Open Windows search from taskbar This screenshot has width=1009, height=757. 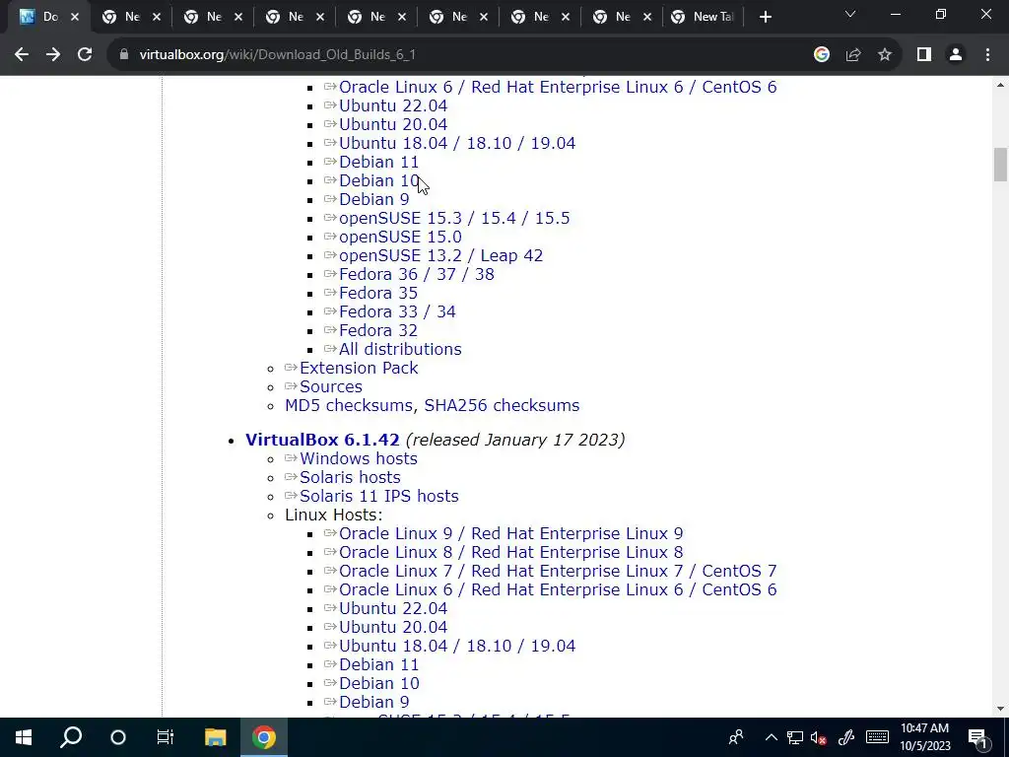coord(71,737)
